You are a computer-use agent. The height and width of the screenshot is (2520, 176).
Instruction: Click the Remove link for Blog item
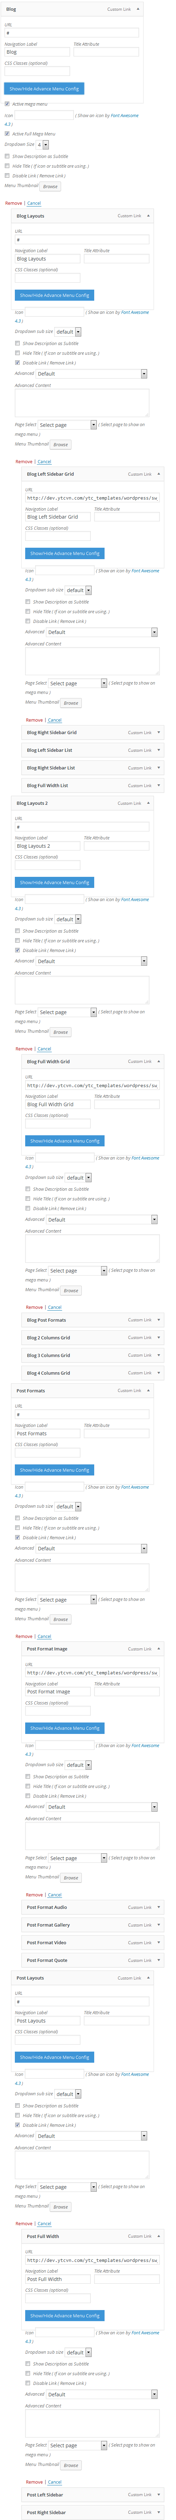pyautogui.click(x=13, y=203)
